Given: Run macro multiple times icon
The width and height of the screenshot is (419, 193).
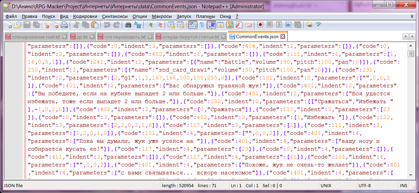Looking at the screenshot, I should pos(288,25).
